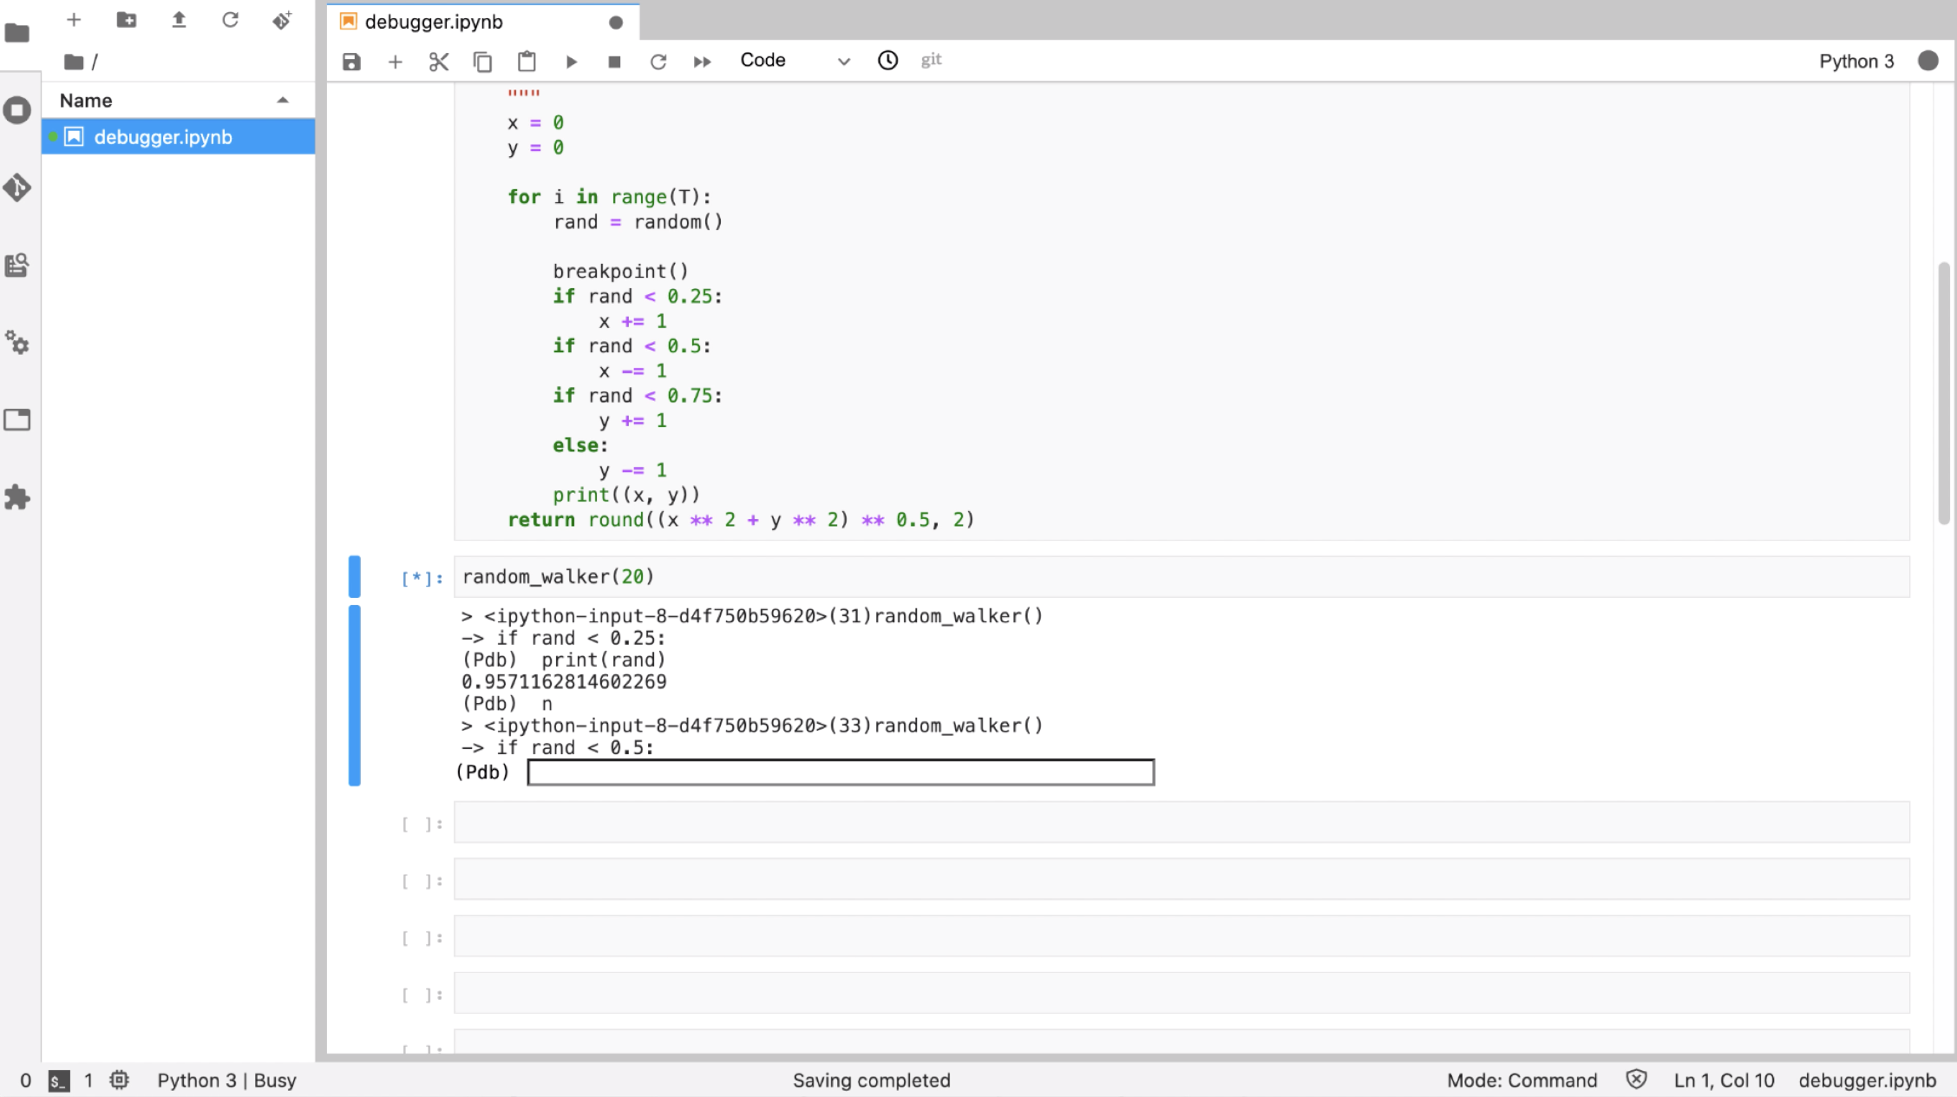1957x1097 pixels.
Task: Open the Extension Manager puzzle icon
Action: [17, 497]
